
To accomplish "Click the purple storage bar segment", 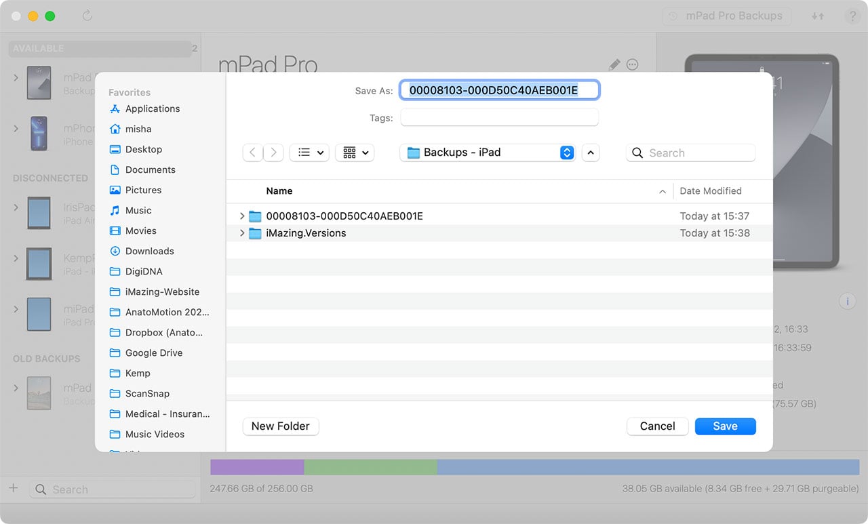I will (x=257, y=467).
